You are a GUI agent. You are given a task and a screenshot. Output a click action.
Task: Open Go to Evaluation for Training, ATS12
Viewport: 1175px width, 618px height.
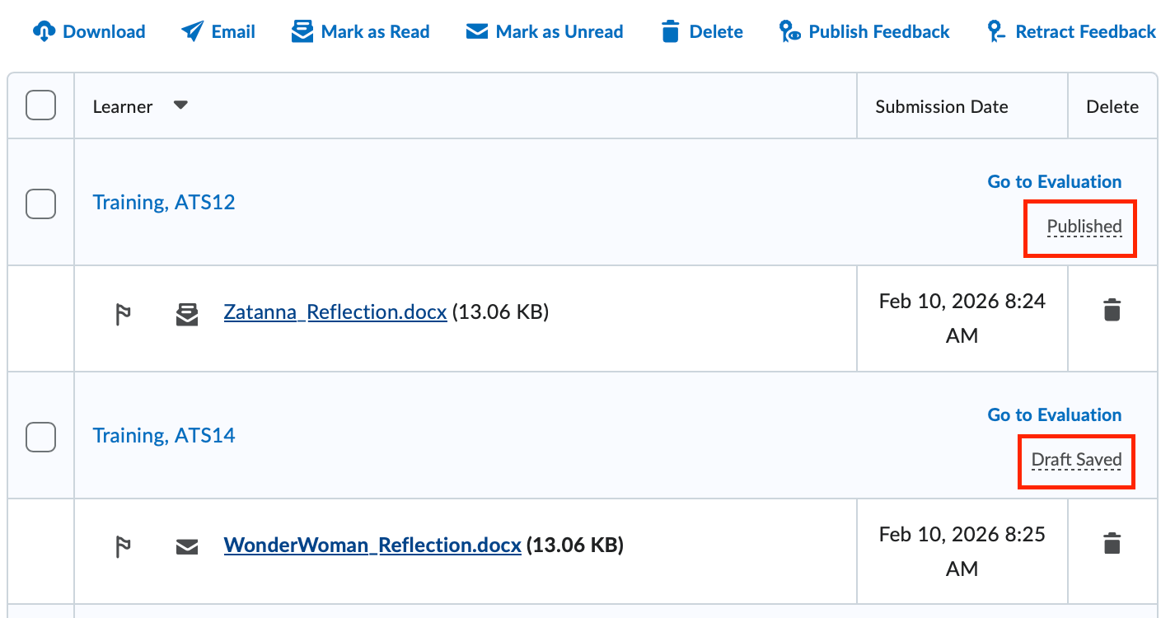pos(1055,181)
